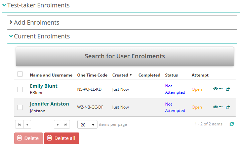Image resolution: width=240 pixels, height=147 pixels.
Task: Collapse the Test-taker Enrolments section
Action: pyautogui.click(x=38, y=5)
